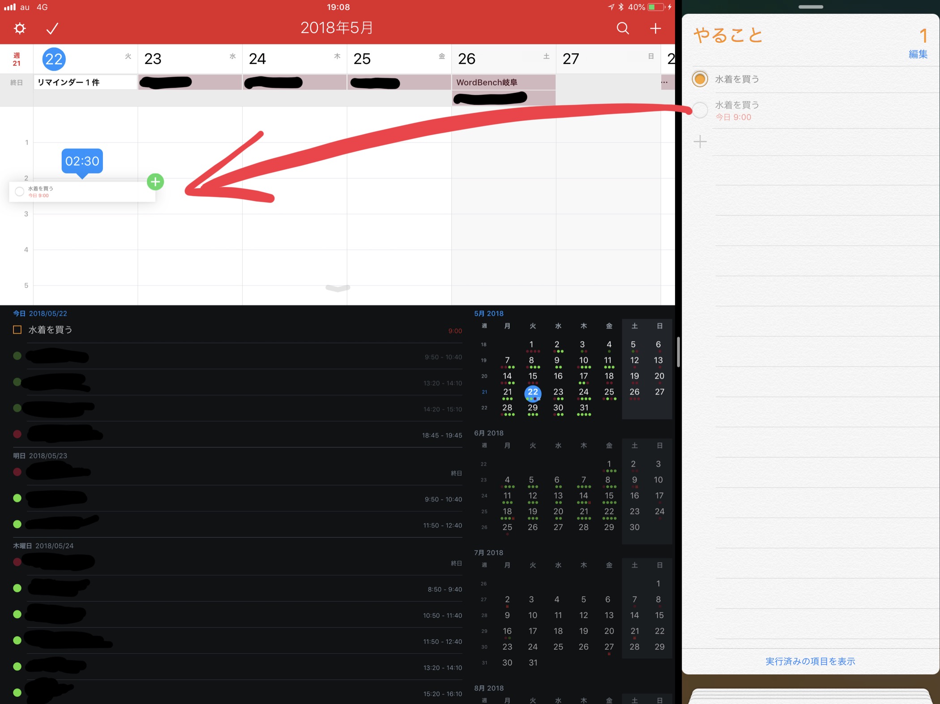Open the event scheduled 18:45 - 19:45 today

tap(238, 435)
